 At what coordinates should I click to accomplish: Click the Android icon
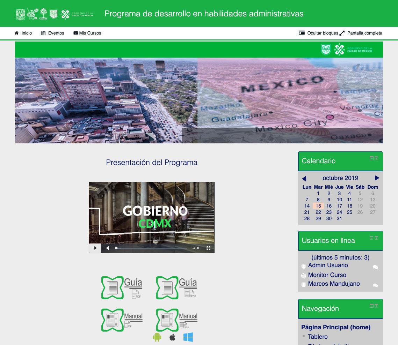point(157,337)
